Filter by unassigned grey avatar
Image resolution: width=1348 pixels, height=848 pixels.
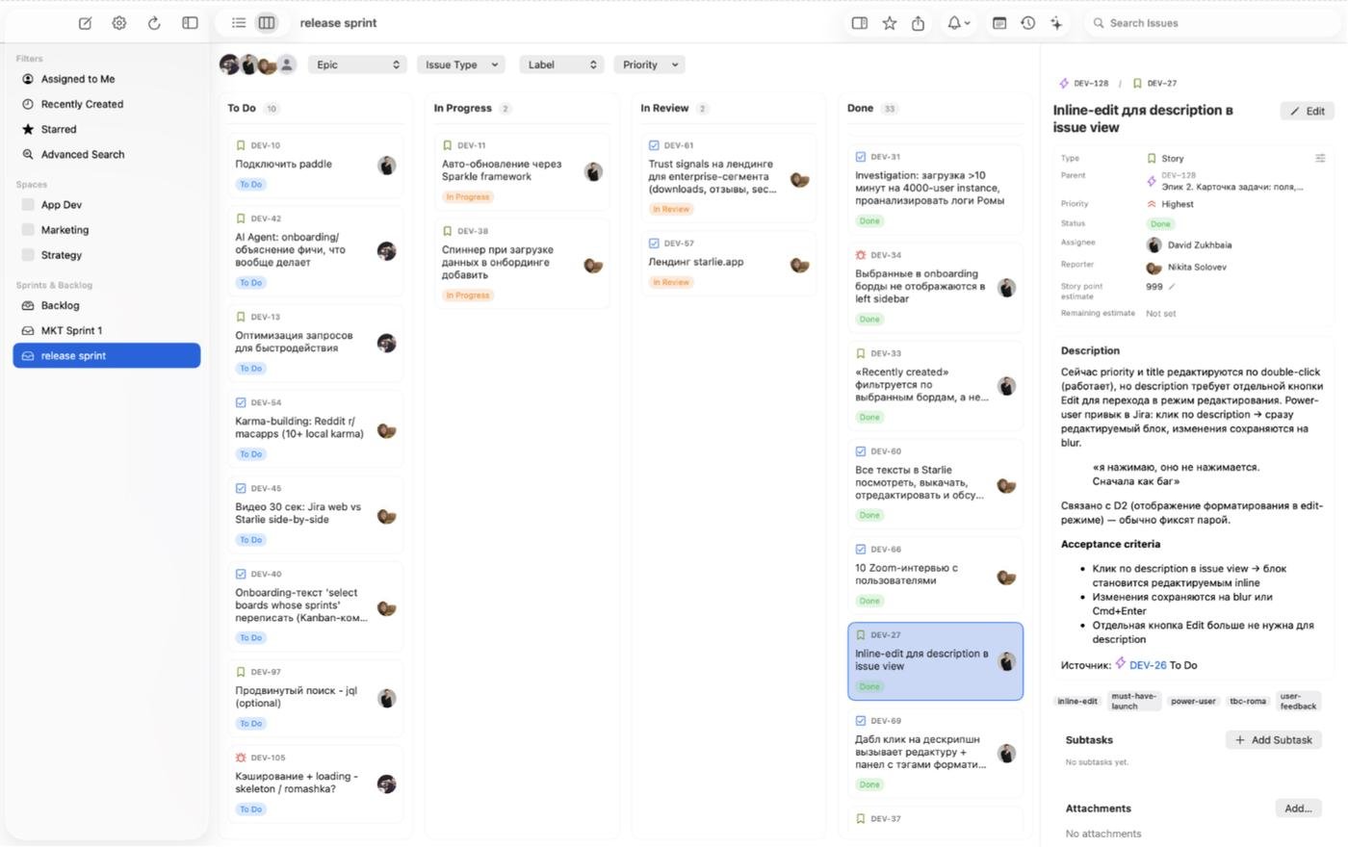(287, 64)
